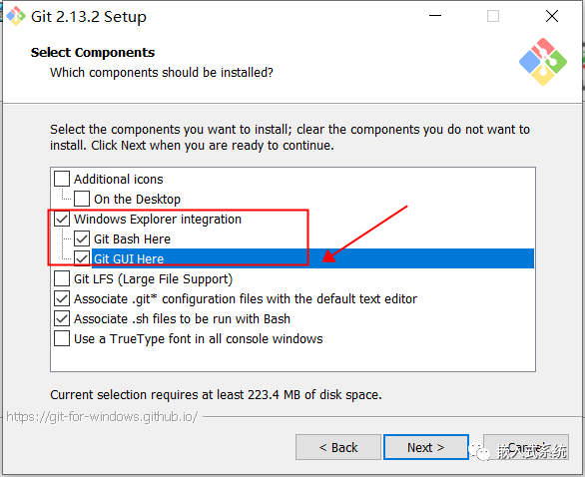
Task: Close the Git 2.13.2 Setup window
Action: 552,16
